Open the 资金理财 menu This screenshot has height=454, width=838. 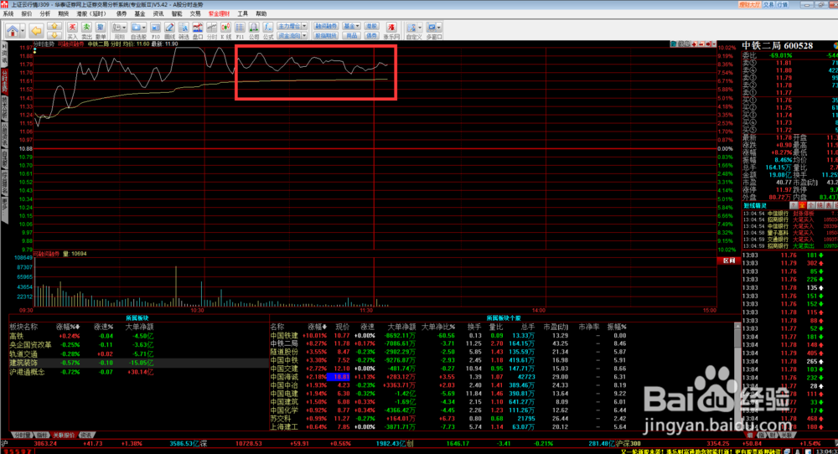[x=216, y=14]
